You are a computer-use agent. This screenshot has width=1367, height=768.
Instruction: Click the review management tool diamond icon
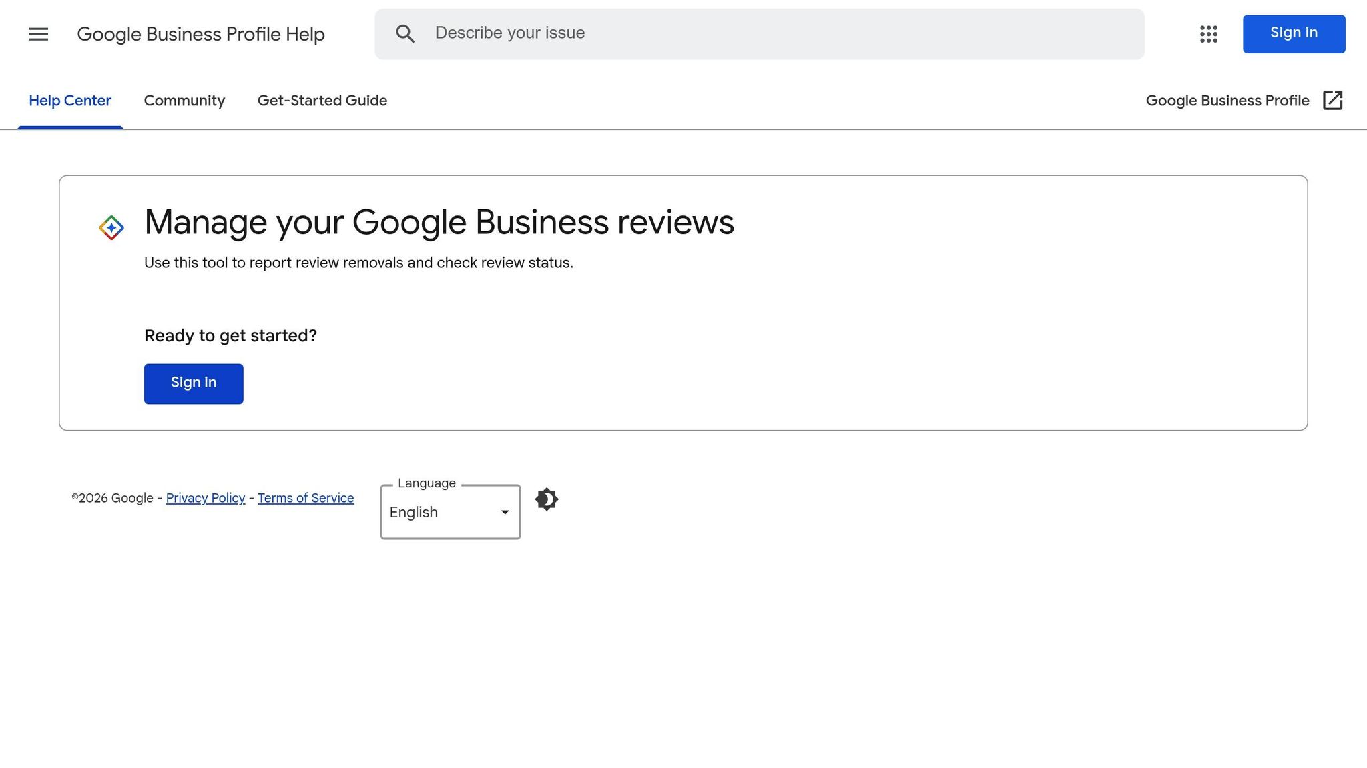[x=111, y=227]
